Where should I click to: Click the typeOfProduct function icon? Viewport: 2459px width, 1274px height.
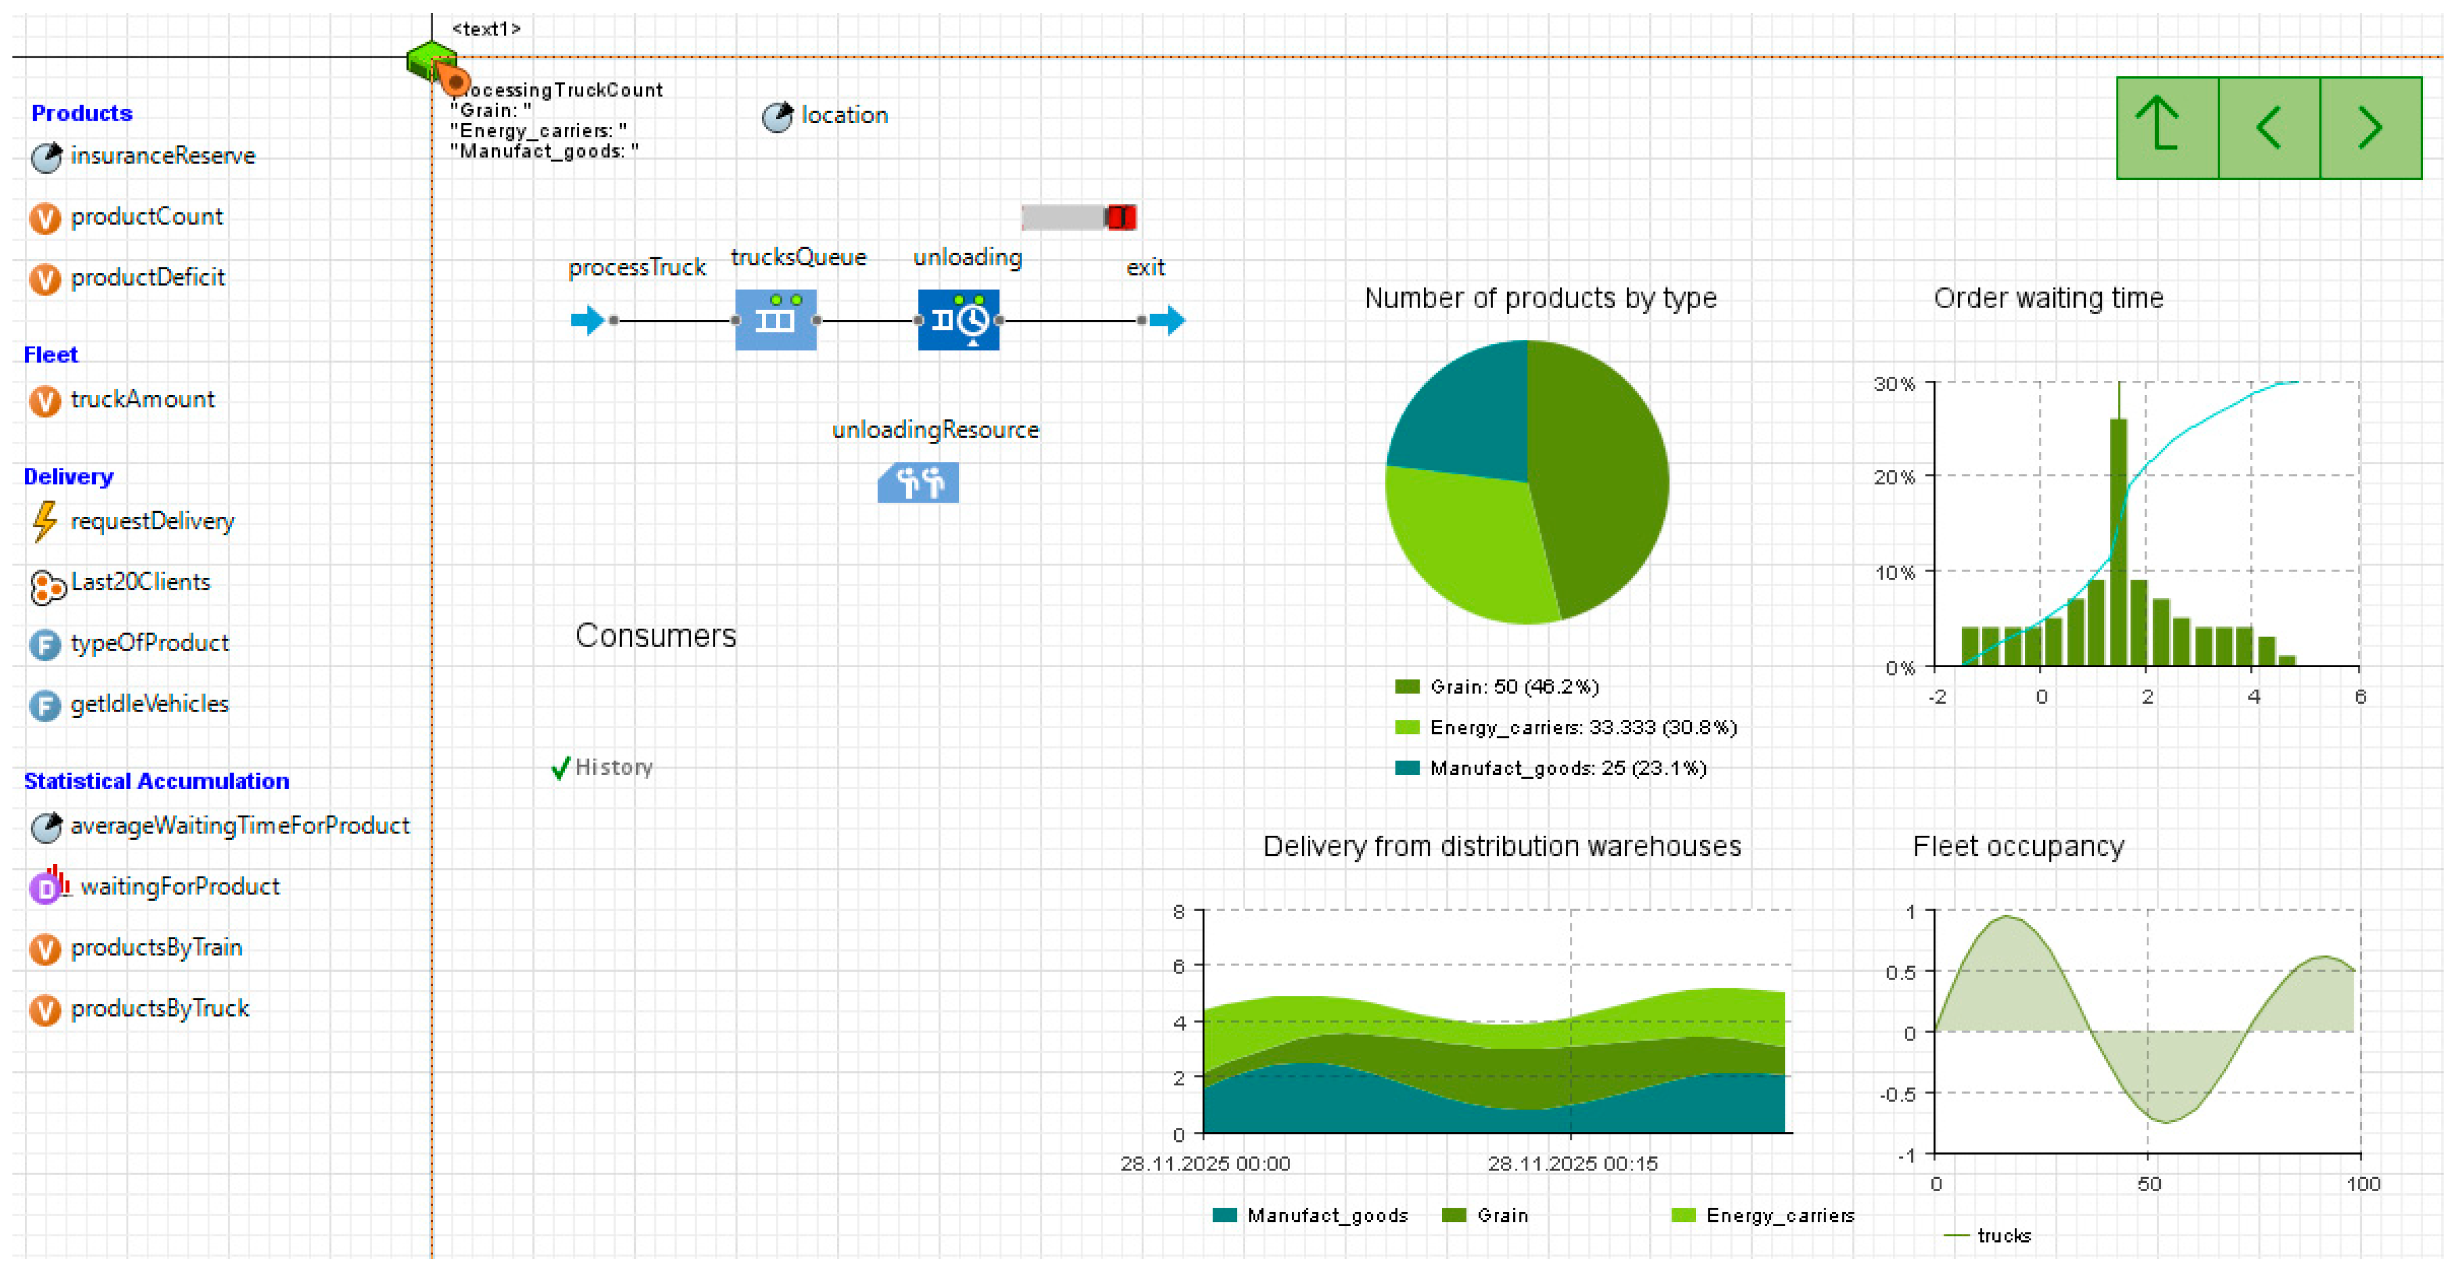click(45, 645)
